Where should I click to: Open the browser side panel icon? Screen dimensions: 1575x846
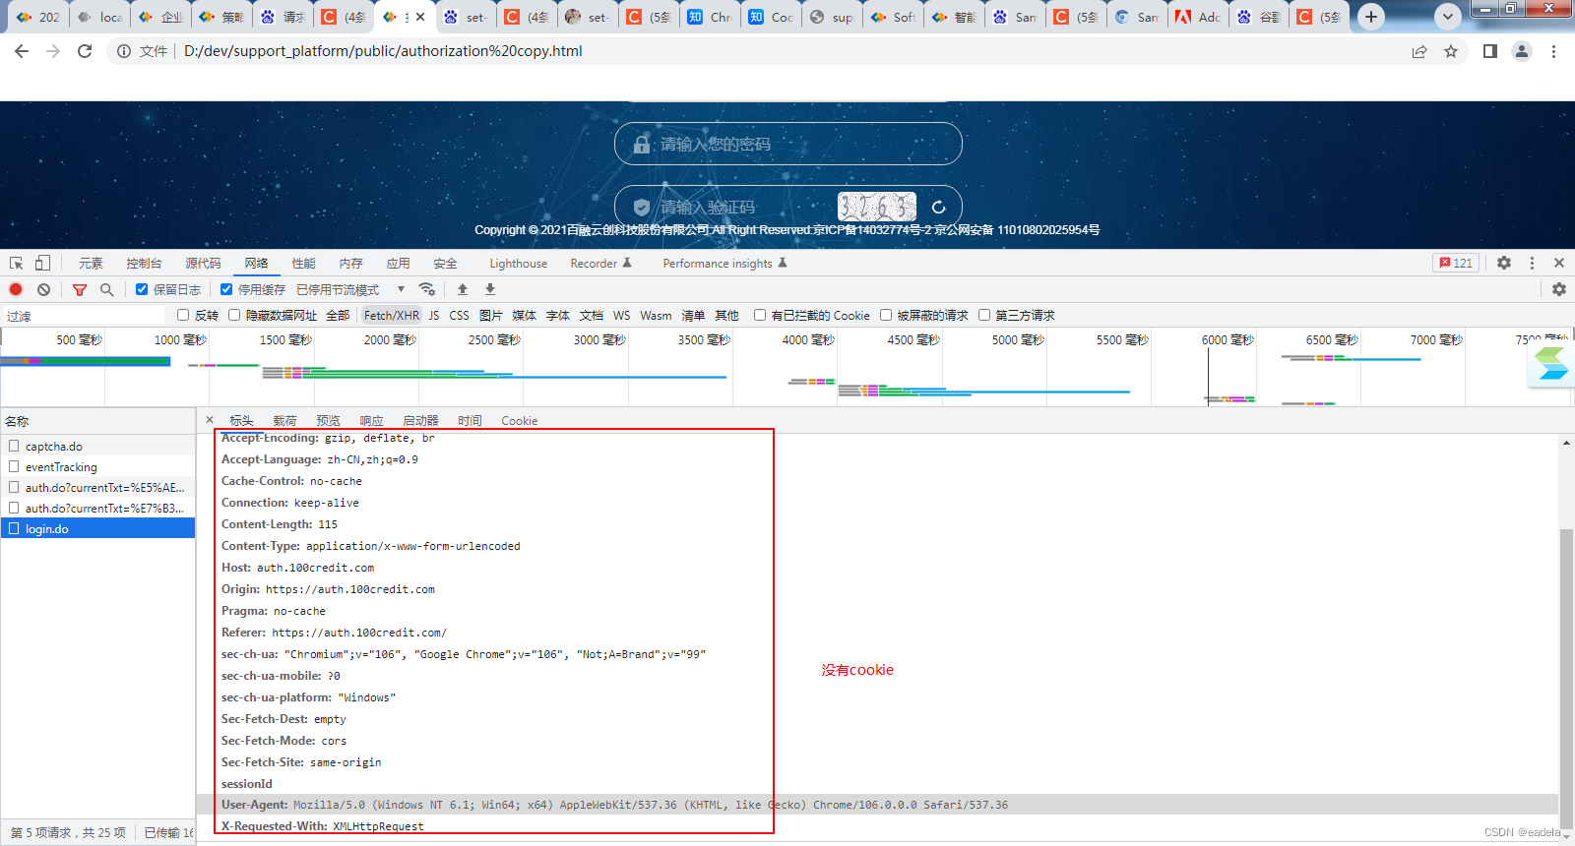1490,51
